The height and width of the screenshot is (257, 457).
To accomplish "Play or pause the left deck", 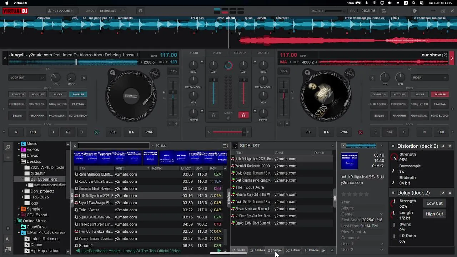I will (131, 132).
